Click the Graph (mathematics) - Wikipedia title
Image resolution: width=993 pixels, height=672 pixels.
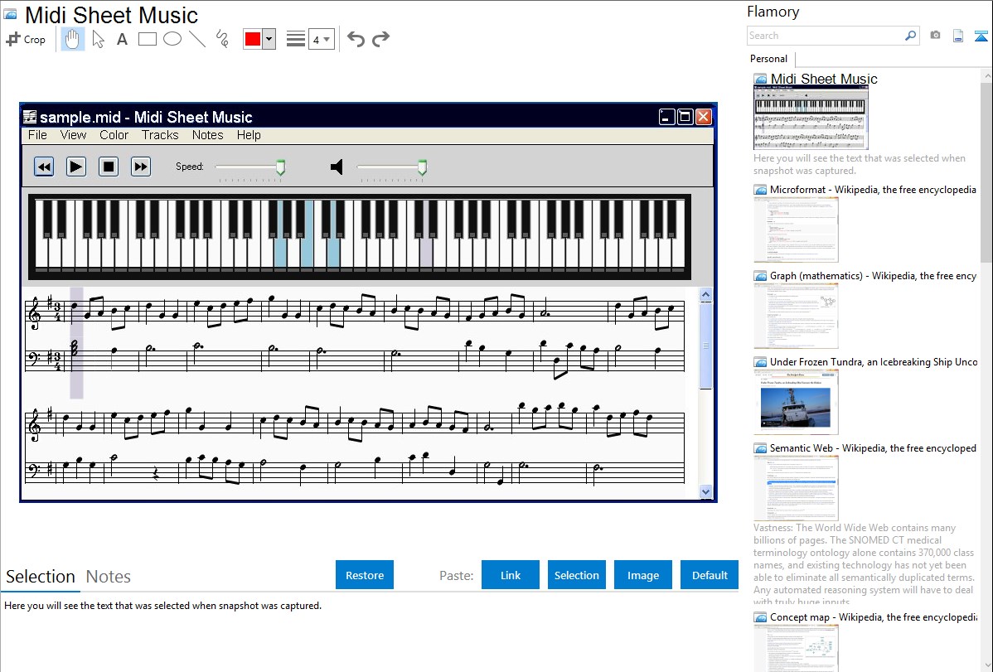873,276
